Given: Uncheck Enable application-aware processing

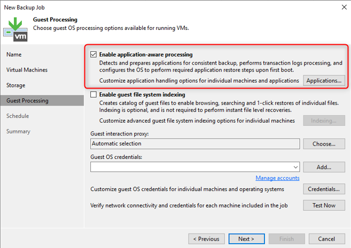Looking at the screenshot, I should pos(94,54).
